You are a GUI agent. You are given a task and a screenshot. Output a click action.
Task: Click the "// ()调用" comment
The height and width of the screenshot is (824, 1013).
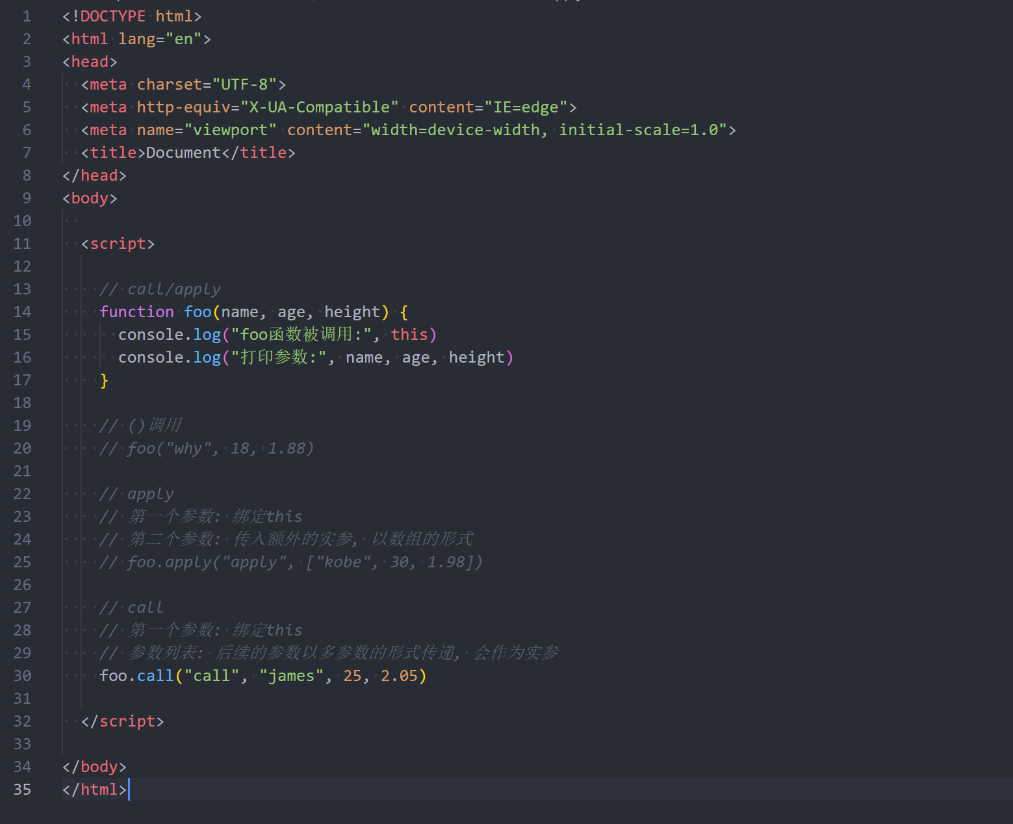pos(140,426)
